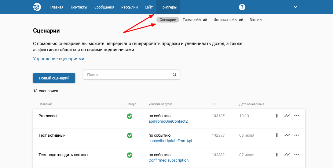Image resolution: width=333 pixels, height=168 pixels.
Task: Open the Управление сценариями link
Action: [59, 59]
